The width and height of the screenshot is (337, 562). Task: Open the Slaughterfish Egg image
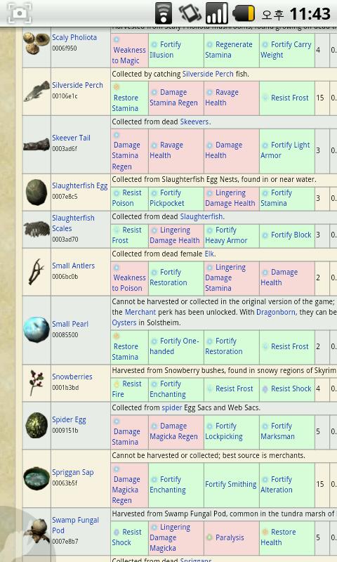(37, 192)
